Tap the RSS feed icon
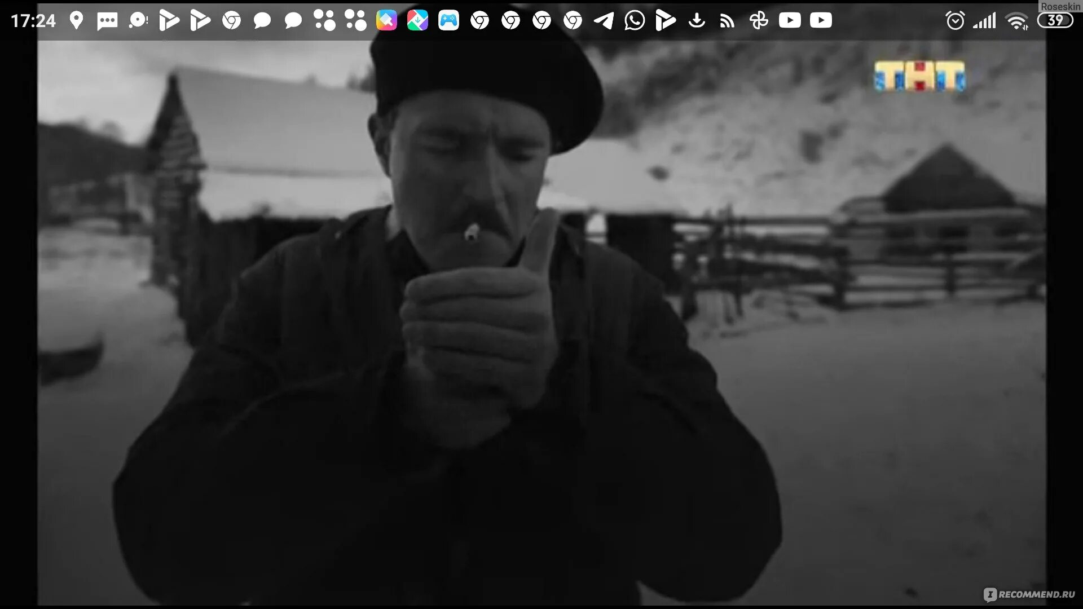1083x609 pixels. [x=728, y=21]
